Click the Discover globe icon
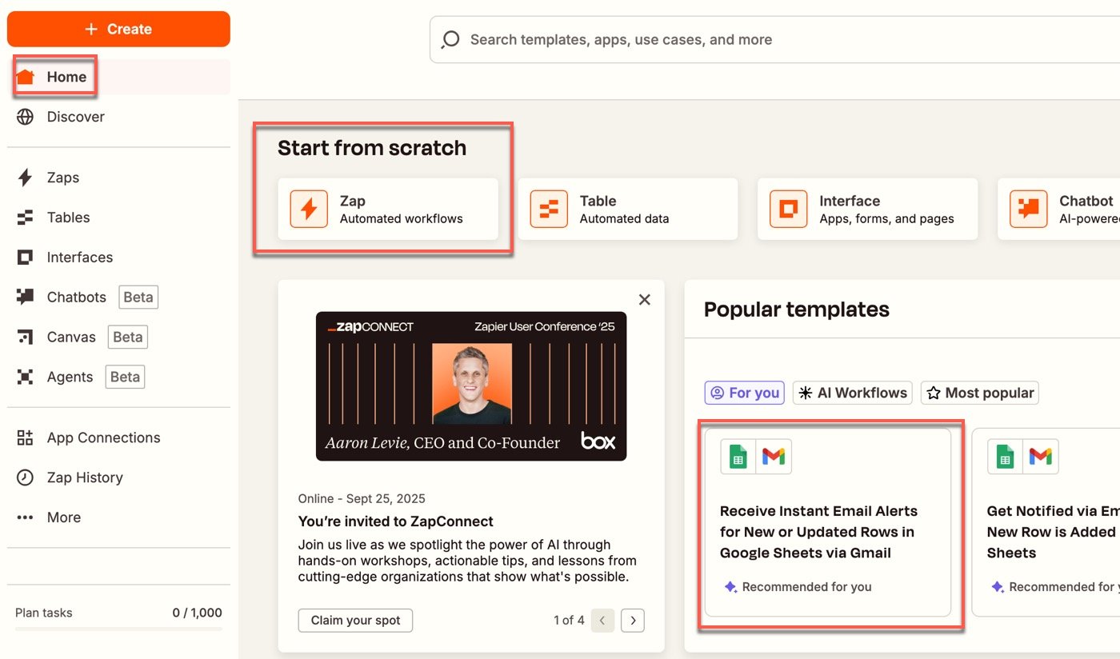Screen dimensions: 1120x659 (26, 117)
